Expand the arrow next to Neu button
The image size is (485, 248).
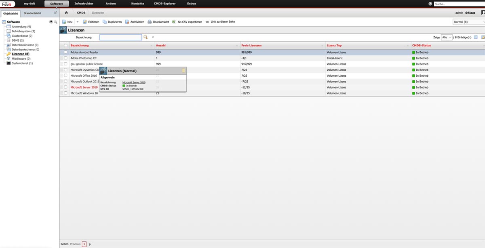[x=78, y=22]
